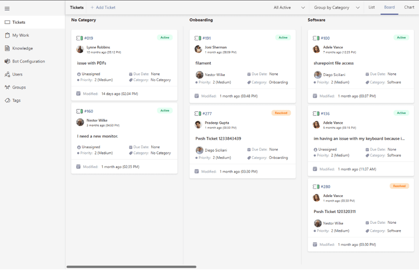
Task: Click the 'Pwsh Ticket 120320311' title
Action: point(334,212)
